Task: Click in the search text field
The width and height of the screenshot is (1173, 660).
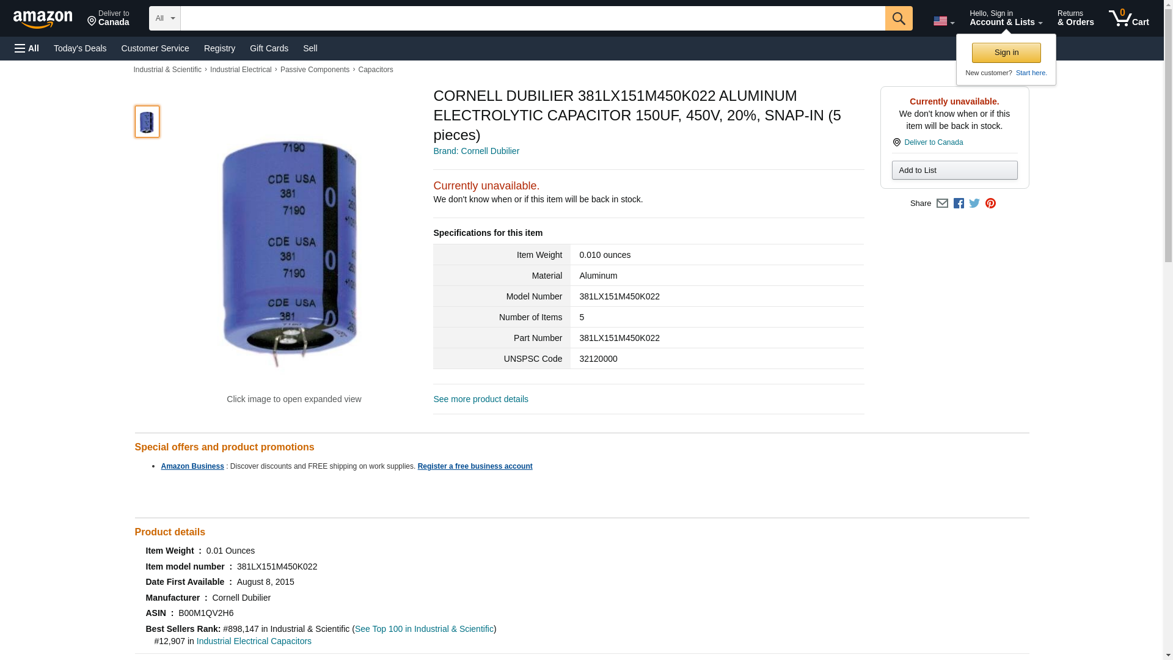Action: [533, 18]
